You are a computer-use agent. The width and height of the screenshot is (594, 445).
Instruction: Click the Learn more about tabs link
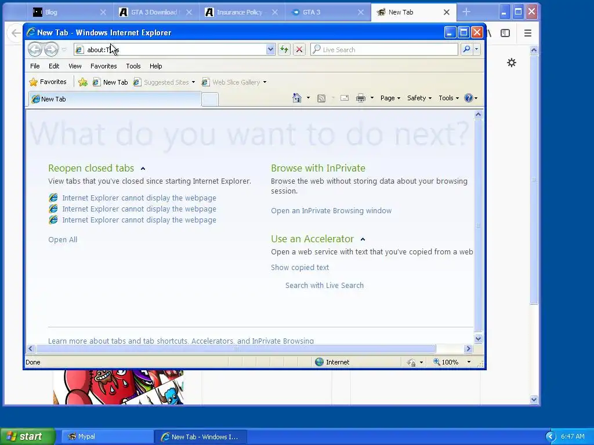coord(181,341)
